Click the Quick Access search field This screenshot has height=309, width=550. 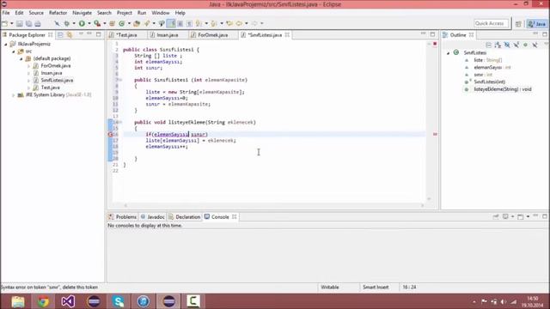click(491, 23)
